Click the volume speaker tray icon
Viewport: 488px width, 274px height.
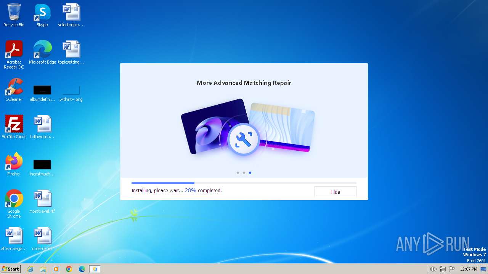433,269
